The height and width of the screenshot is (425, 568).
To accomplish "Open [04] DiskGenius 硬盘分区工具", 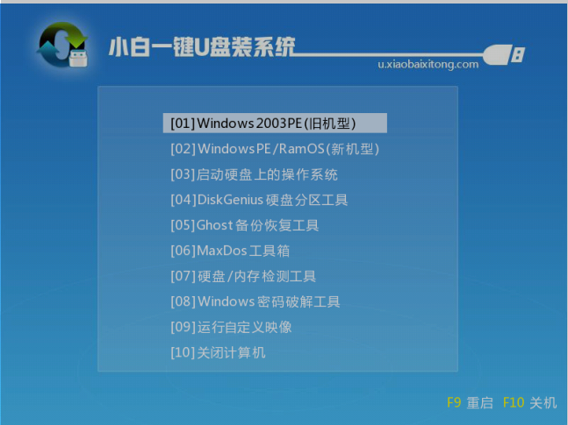I will 259,200.
